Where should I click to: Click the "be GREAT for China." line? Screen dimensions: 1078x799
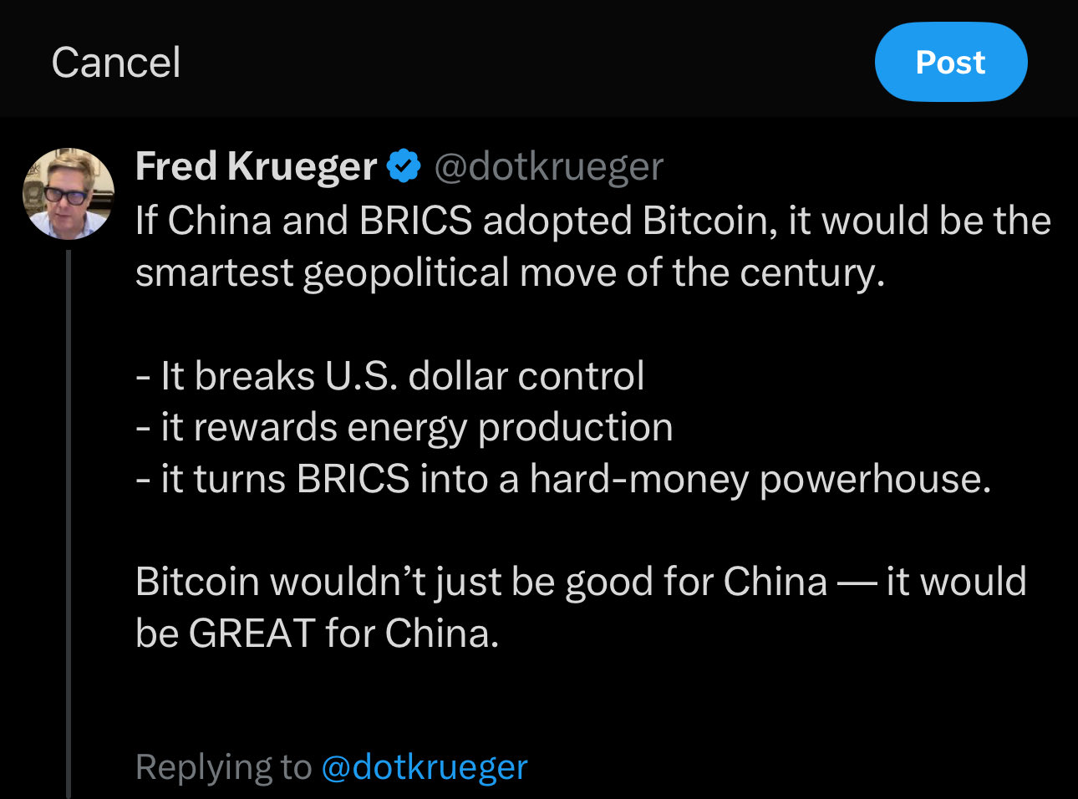click(x=317, y=634)
